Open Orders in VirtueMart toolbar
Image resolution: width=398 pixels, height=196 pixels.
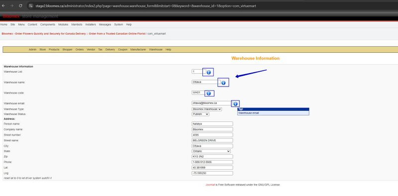(x=80, y=50)
